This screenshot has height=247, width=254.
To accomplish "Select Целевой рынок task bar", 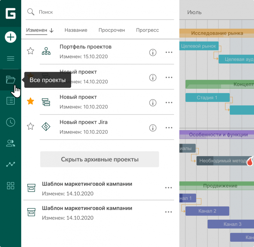I will click(199, 46).
